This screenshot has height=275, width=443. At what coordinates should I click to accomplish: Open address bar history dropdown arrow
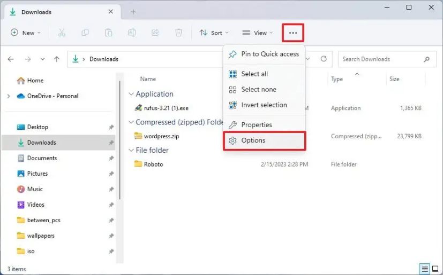click(308, 59)
